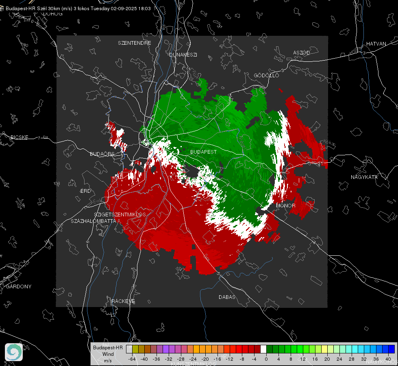The width and height of the screenshot is (398, 366).
Task: Click the SZENTENDRE map label
Action: pyautogui.click(x=135, y=43)
